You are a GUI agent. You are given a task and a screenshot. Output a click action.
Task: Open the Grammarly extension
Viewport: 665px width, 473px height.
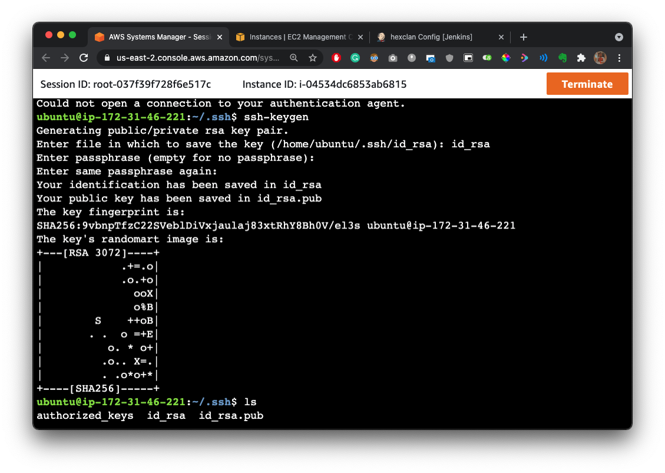[x=355, y=58]
